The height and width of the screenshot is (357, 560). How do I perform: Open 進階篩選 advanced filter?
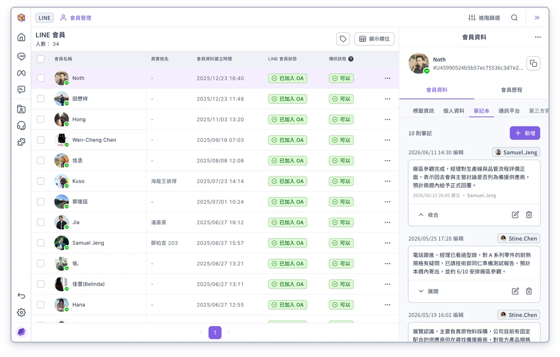tap(484, 18)
